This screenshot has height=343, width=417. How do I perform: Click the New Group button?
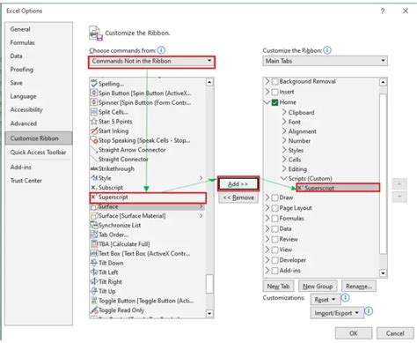pos(318,286)
